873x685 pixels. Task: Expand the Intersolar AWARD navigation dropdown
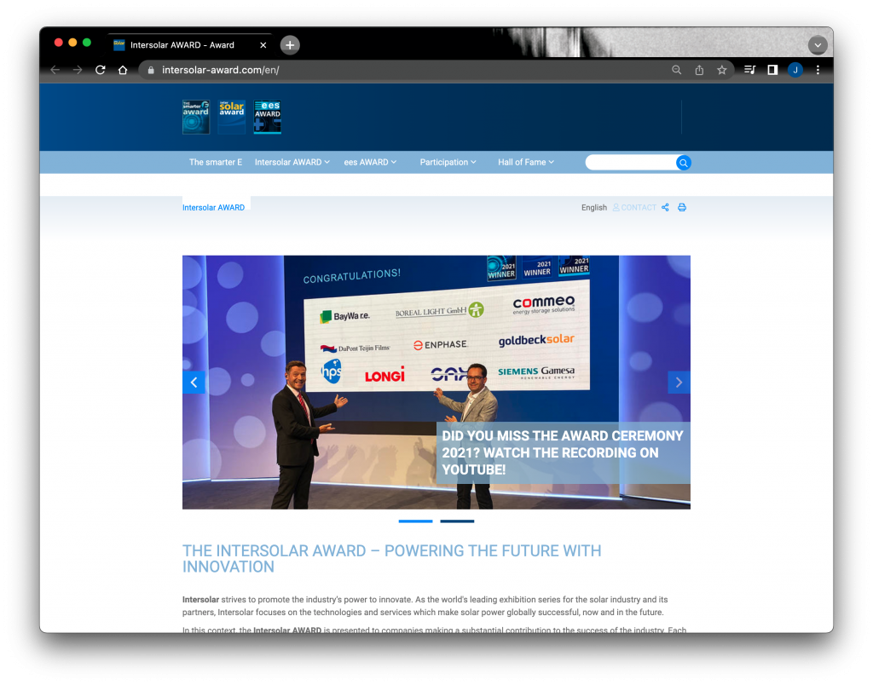(x=292, y=162)
